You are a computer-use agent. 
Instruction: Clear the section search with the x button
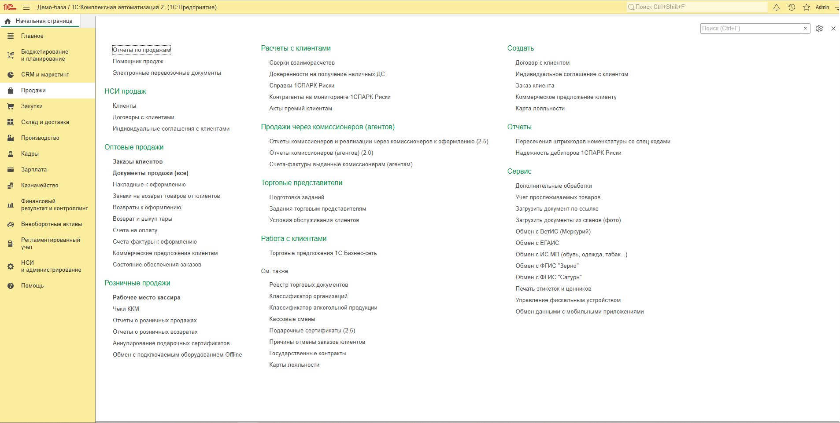[806, 29]
